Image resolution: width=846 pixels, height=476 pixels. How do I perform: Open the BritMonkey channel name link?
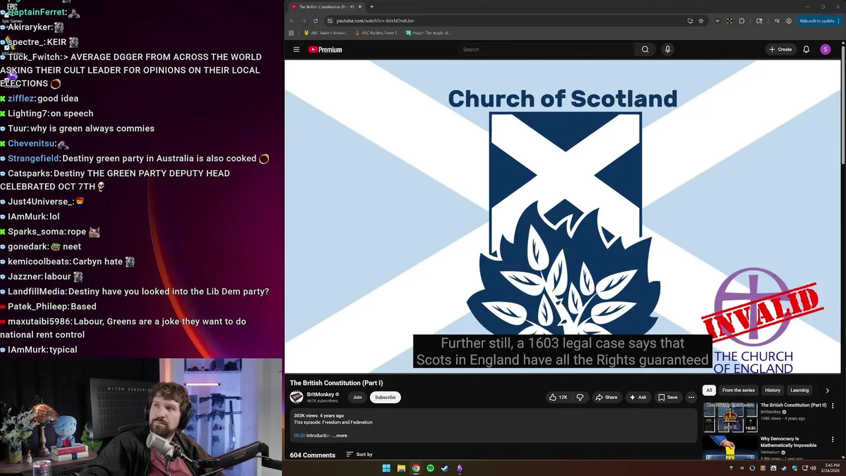tap(321, 394)
